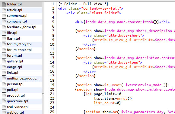Click the folder.tpl file icon
The width and height of the screenshot is (175, 114).
(4, 4)
